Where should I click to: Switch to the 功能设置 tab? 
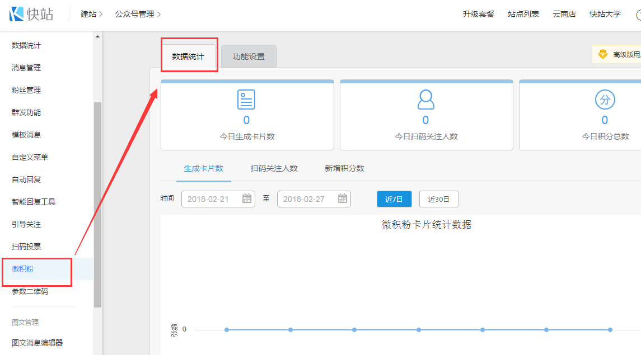(x=249, y=56)
